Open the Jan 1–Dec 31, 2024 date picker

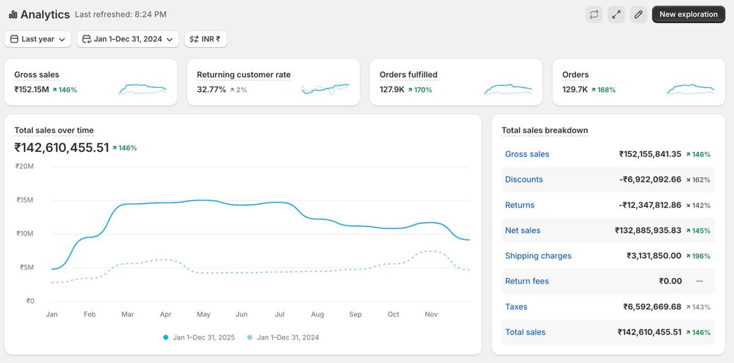tap(127, 39)
